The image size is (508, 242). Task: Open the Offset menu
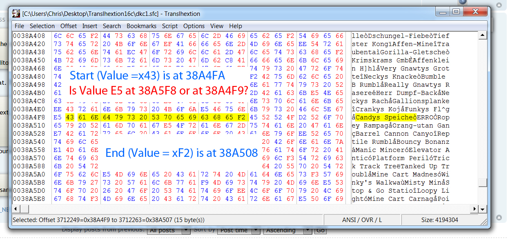click(68, 26)
